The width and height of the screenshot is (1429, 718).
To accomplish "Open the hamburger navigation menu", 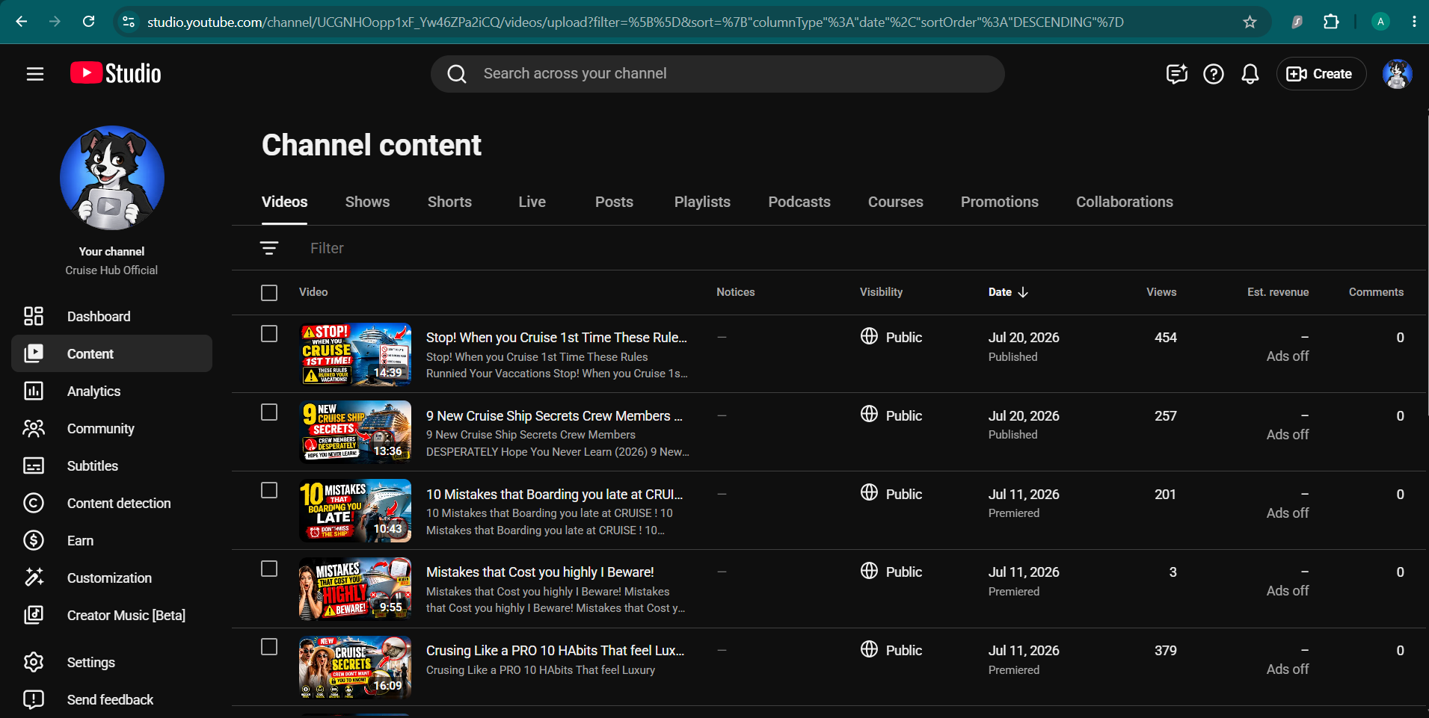I will [35, 74].
